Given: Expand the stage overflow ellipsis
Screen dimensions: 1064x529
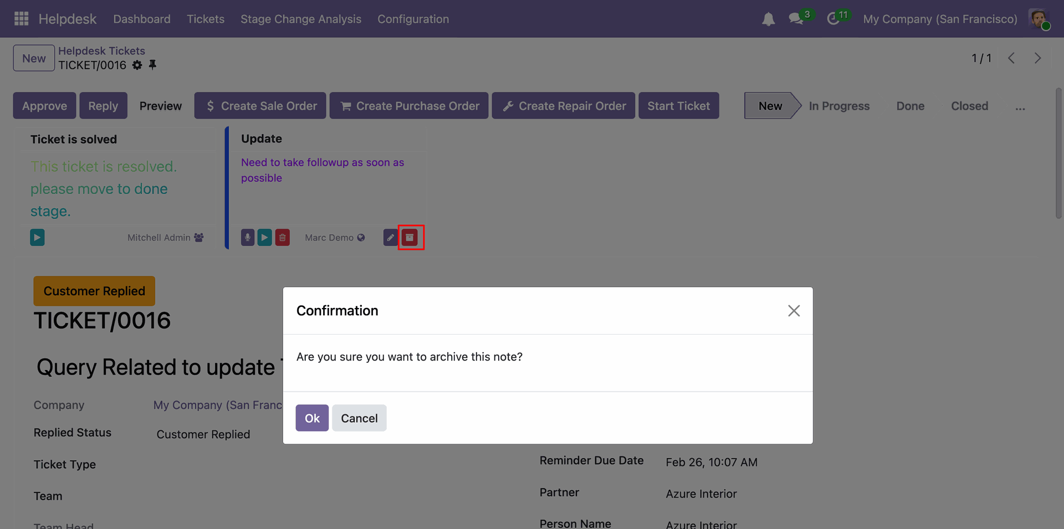Looking at the screenshot, I should pyautogui.click(x=1020, y=106).
